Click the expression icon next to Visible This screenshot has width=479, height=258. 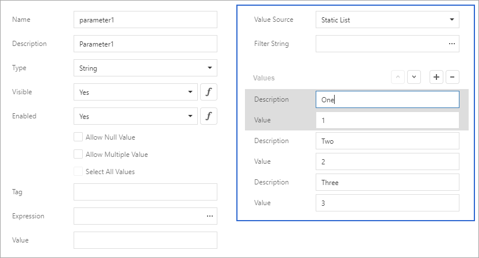click(208, 92)
